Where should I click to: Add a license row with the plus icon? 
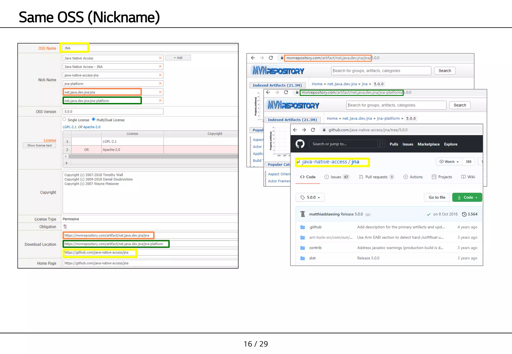pyautogui.click(x=66, y=163)
